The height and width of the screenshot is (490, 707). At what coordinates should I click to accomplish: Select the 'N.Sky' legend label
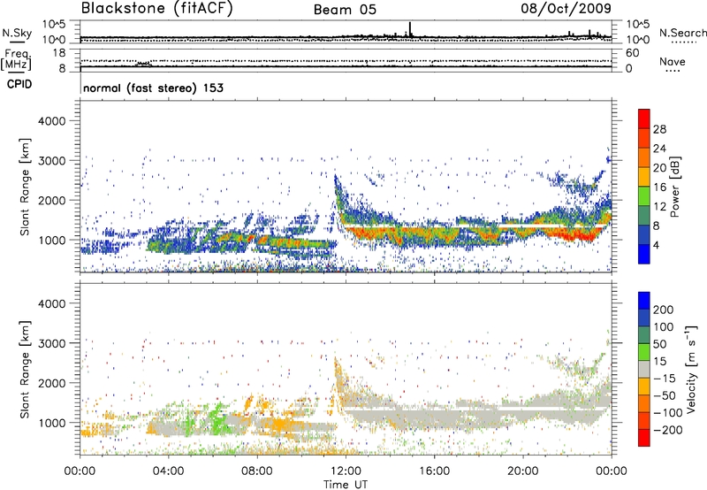pyautogui.click(x=17, y=33)
